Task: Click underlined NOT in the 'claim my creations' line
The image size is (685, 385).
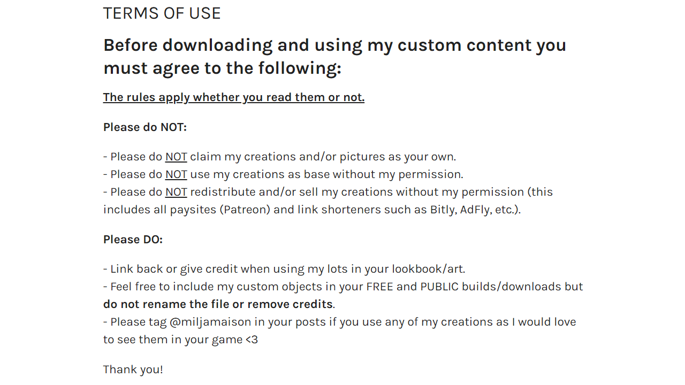Action: (176, 157)
